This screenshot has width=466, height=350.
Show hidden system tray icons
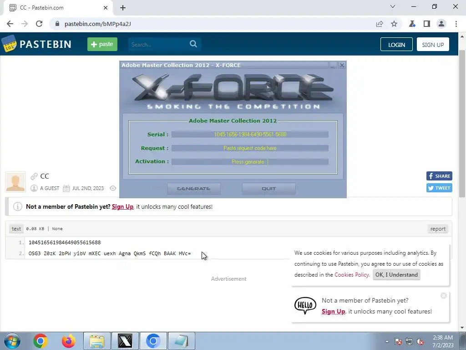(387, 341)
